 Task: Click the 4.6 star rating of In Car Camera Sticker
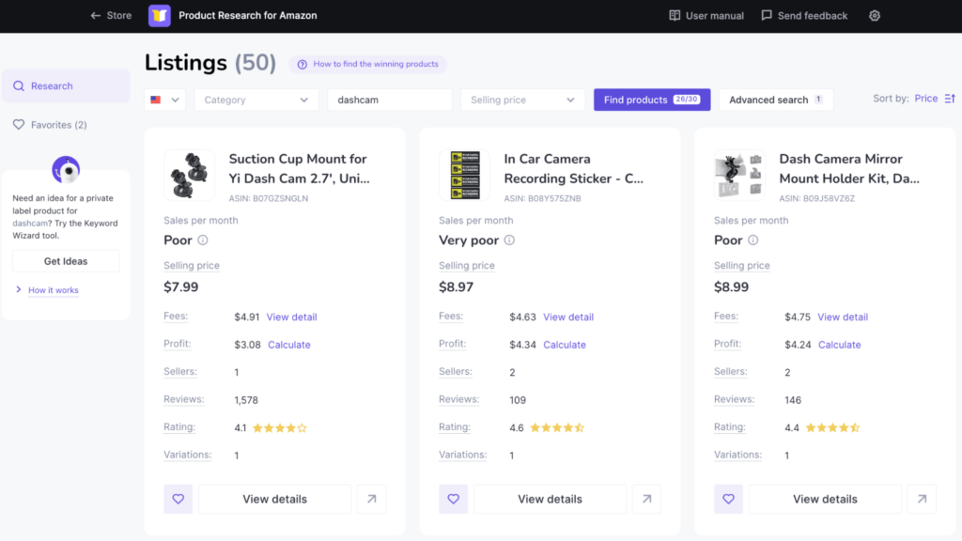click(x=547, y=428)
